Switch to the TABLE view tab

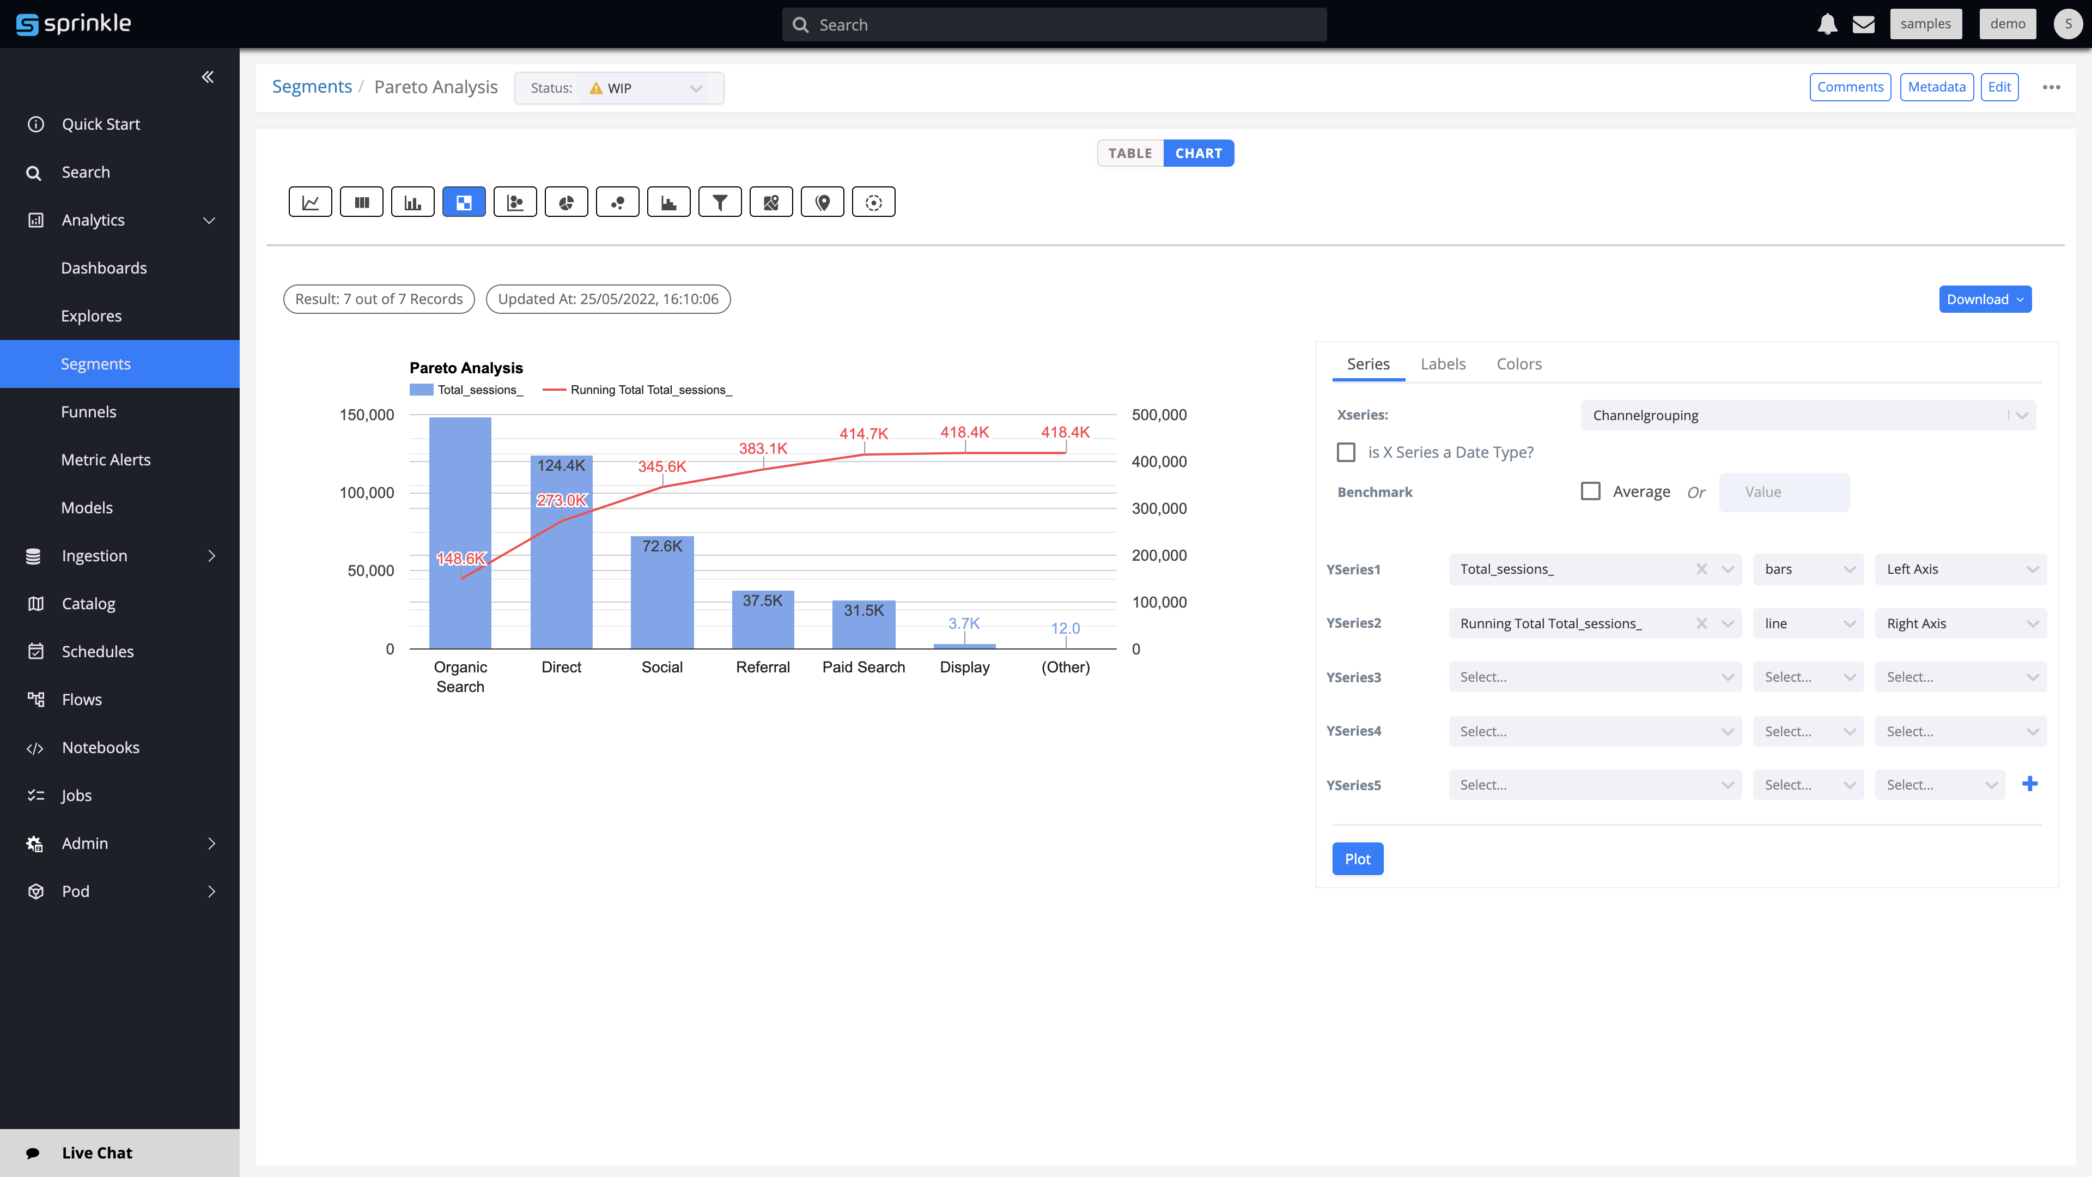tap(1130, 153)
